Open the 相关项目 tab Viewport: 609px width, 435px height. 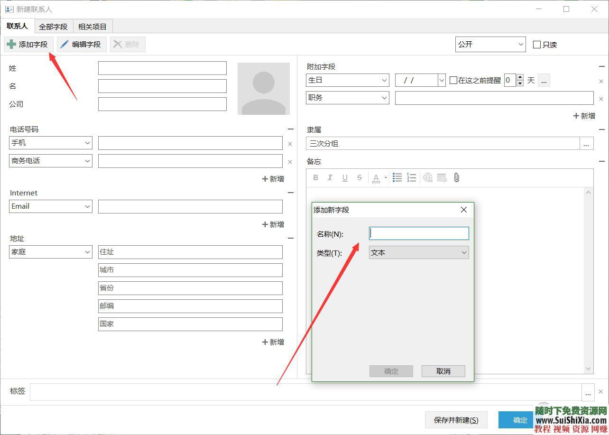(92, 27)
